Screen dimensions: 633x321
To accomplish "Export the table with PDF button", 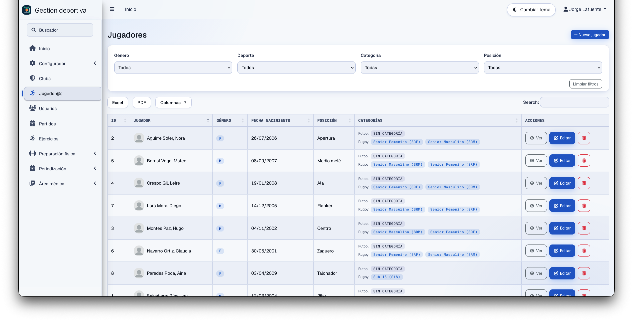I will point(142,102).
